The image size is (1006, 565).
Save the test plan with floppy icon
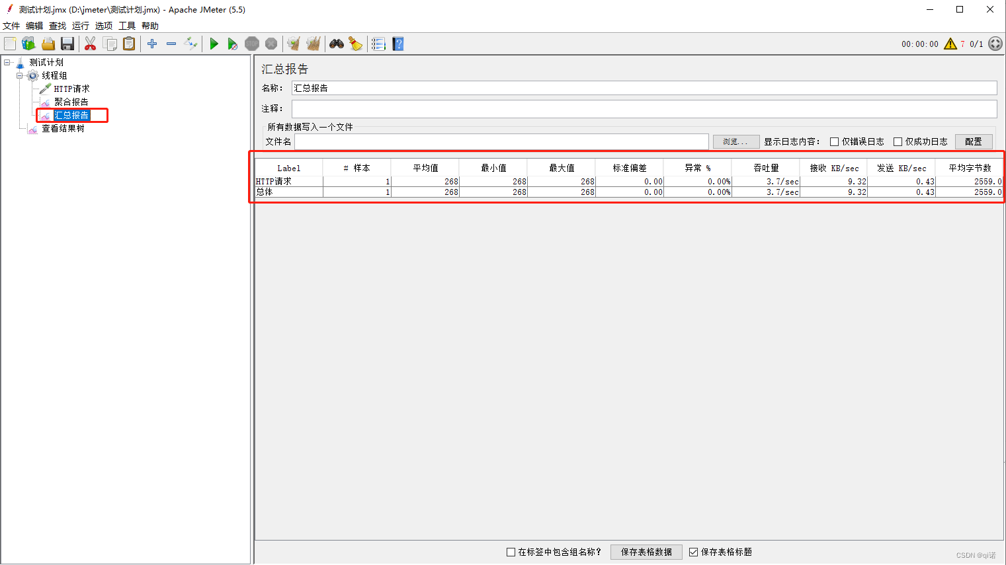point(67,44)
